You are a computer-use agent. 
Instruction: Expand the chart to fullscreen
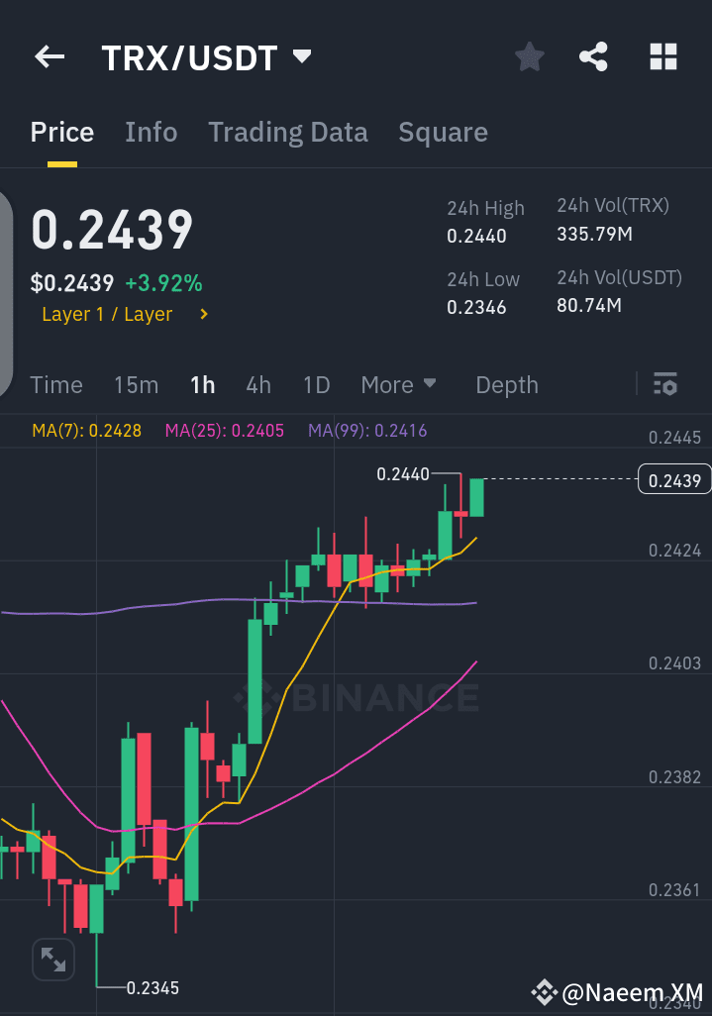(x=53, y=959)
